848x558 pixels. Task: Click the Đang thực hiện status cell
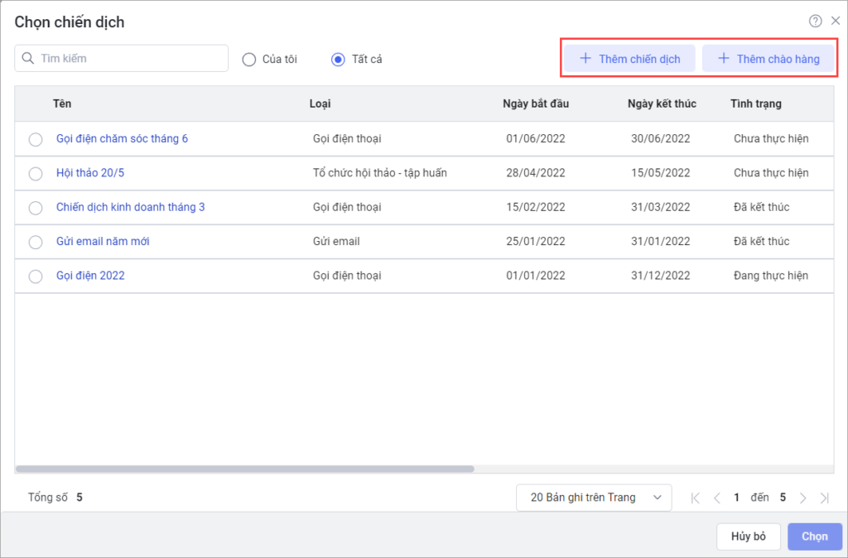coord(771,275)
